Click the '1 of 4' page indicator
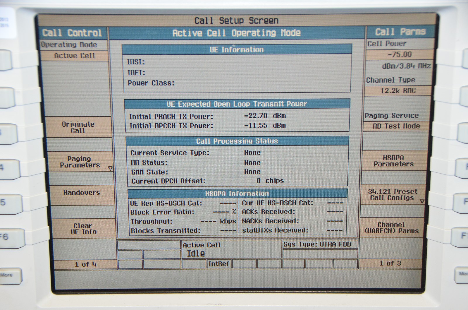The image size is (468, 310). tap(85, 265)
